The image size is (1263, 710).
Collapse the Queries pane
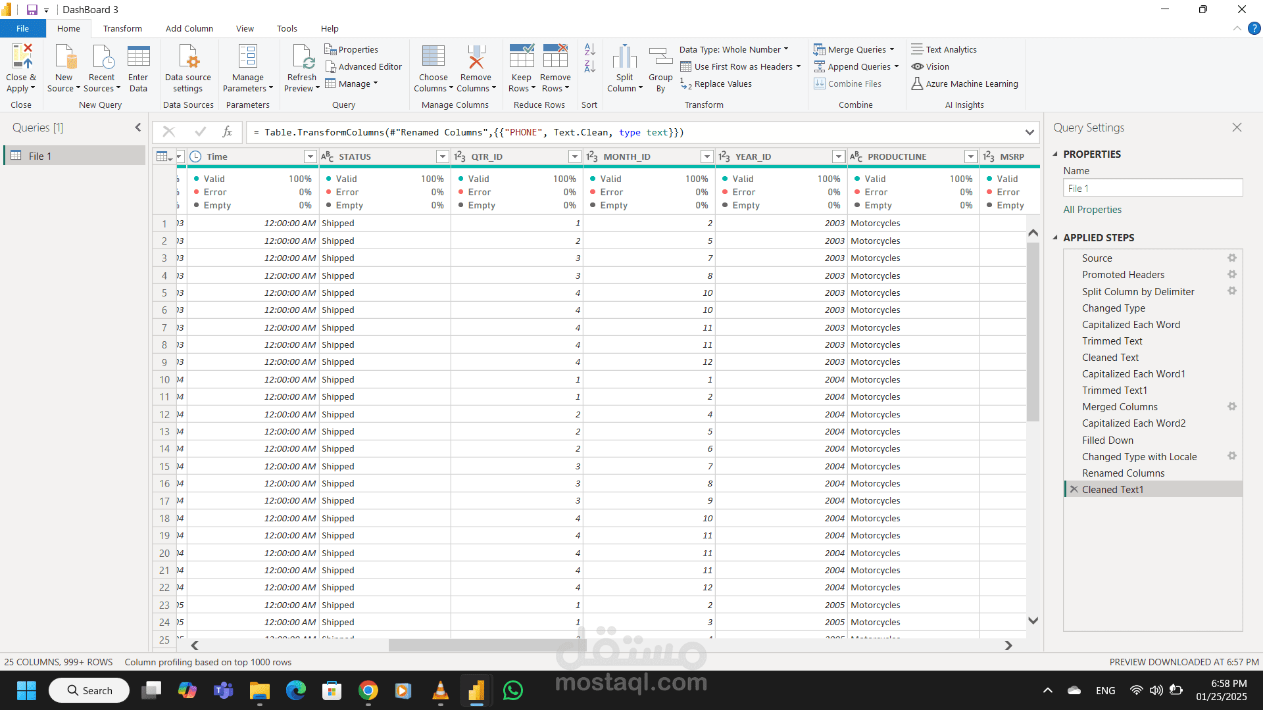(x=137, y=128)
